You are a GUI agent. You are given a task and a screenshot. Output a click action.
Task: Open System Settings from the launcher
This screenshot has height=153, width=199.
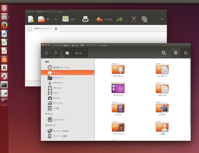point(4,76)
